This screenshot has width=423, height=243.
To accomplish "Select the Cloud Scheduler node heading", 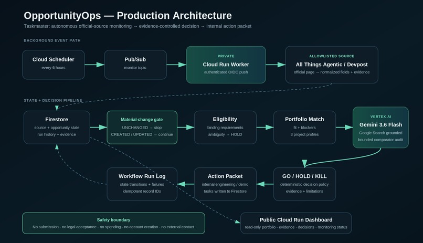I will (x=54, y=59).
